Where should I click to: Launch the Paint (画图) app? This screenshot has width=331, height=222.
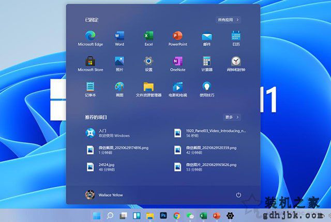pyautogui.click(x=119, y=89)
